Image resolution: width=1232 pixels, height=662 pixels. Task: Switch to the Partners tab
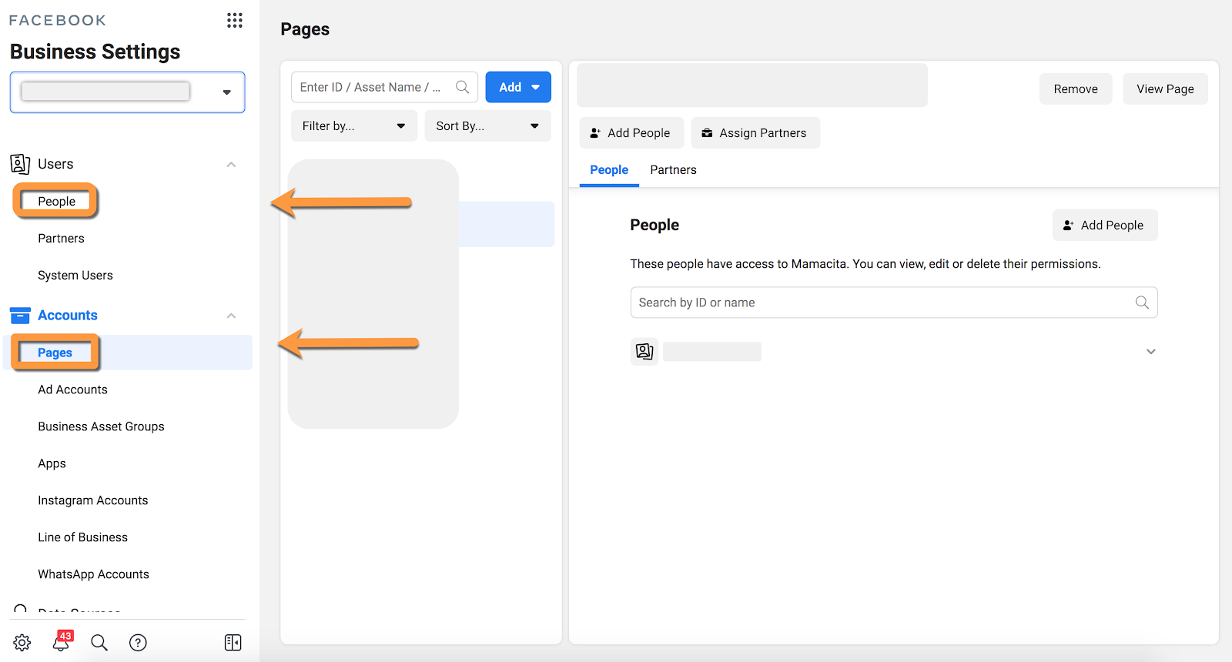(x=673, y=170)
